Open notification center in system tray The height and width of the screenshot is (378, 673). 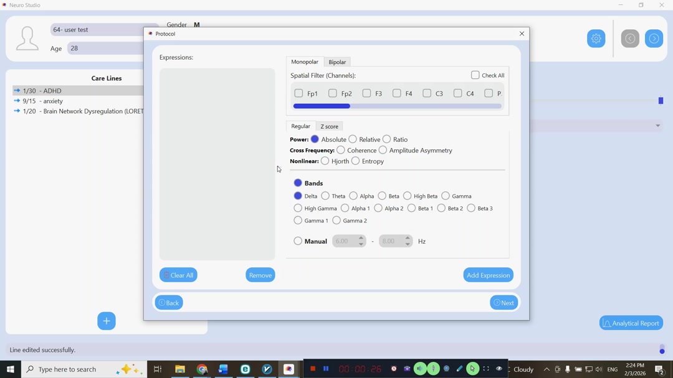(659, 369)
